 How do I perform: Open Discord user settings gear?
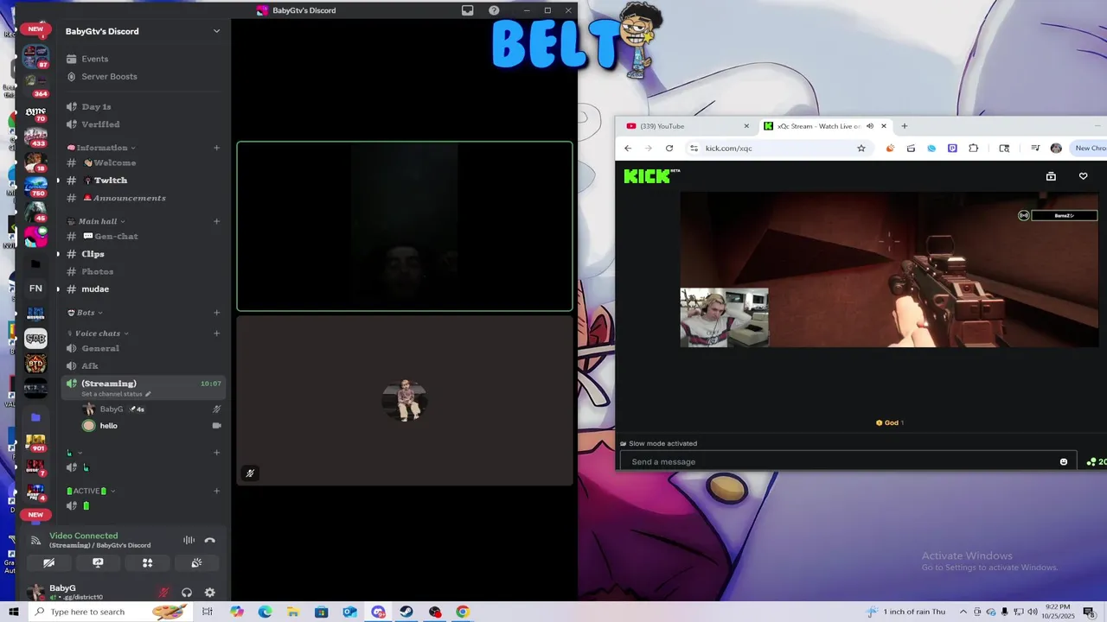[209, 593]
